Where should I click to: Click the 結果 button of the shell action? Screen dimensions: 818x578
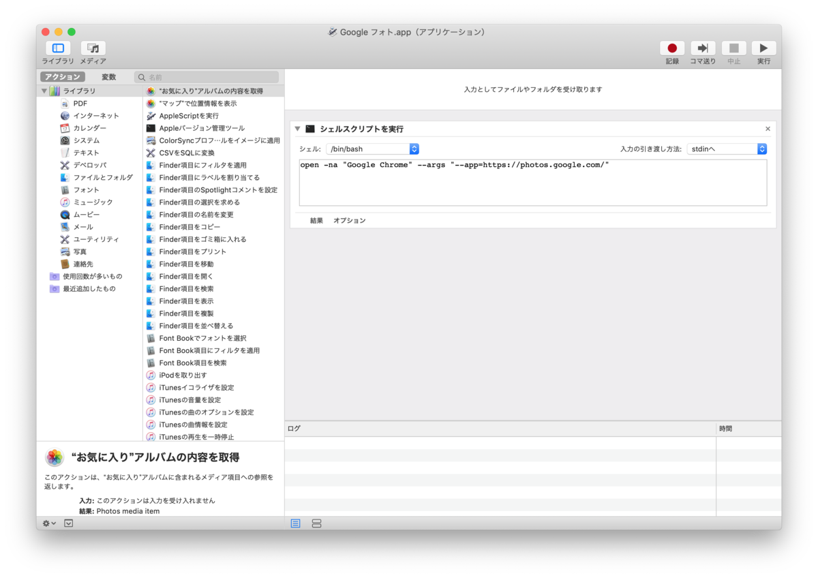point(316,220)
